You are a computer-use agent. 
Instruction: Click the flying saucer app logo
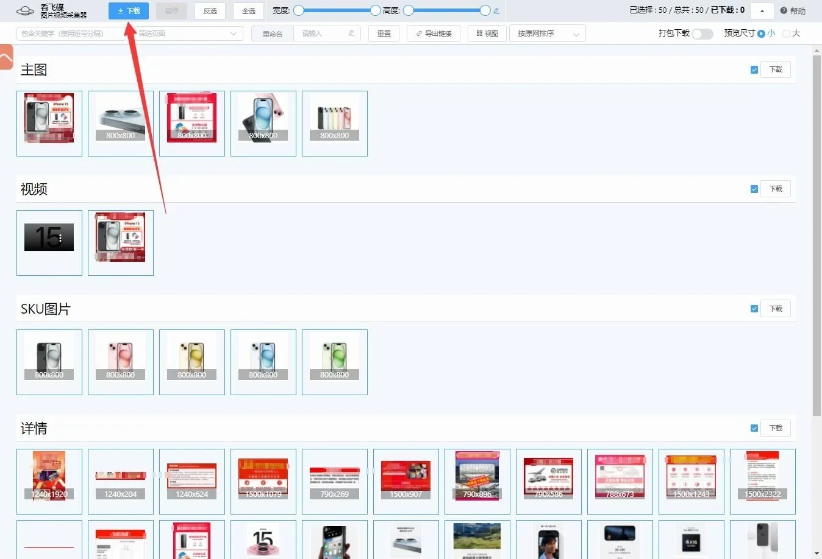25,11
